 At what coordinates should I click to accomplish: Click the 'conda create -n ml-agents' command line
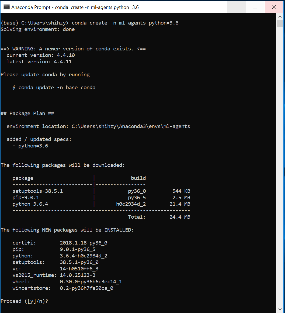click(125, 23)
